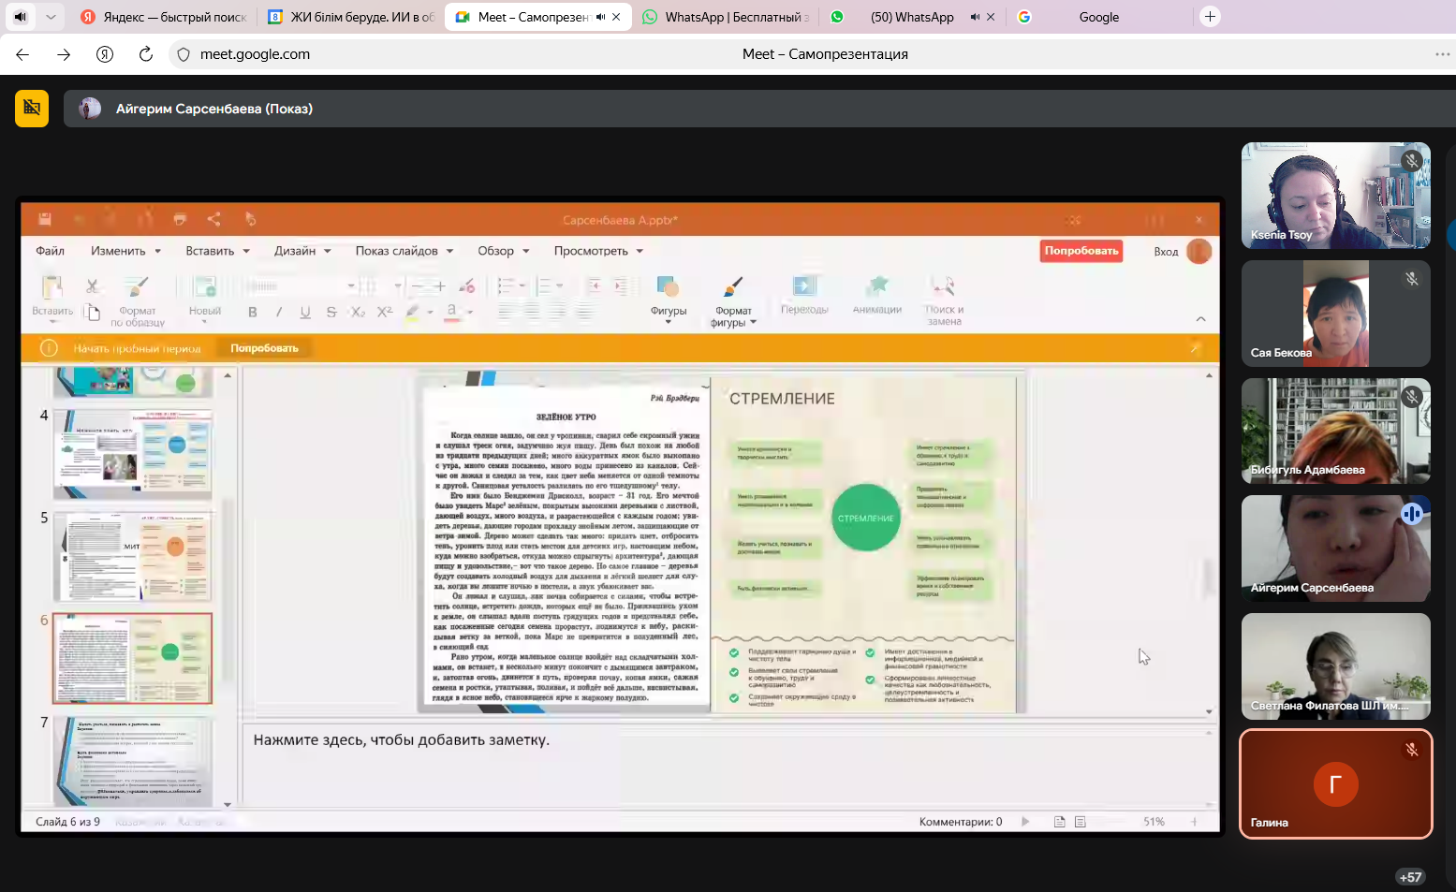This screenshot has height=892, width=1456.
Task: Click the Вход sign-in link
Action: (x=1166, y=252)
